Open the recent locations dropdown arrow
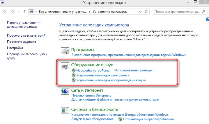This screenshot has width=209, height=124. coord(19,12)
